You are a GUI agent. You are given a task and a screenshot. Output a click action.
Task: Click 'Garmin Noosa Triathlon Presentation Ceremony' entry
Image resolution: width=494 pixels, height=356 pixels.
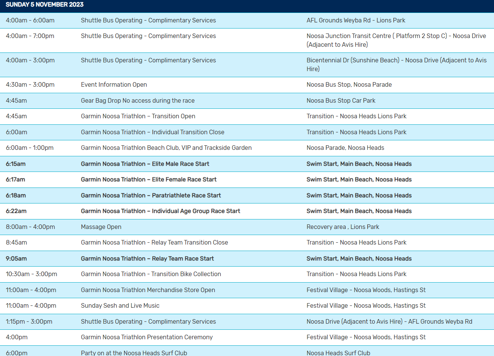tap(147, 337)
